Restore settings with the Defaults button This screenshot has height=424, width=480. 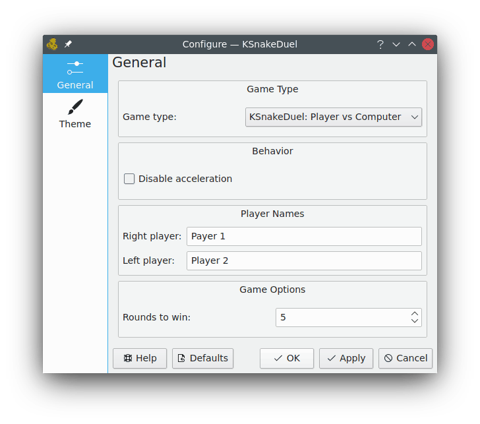point(202,358)
